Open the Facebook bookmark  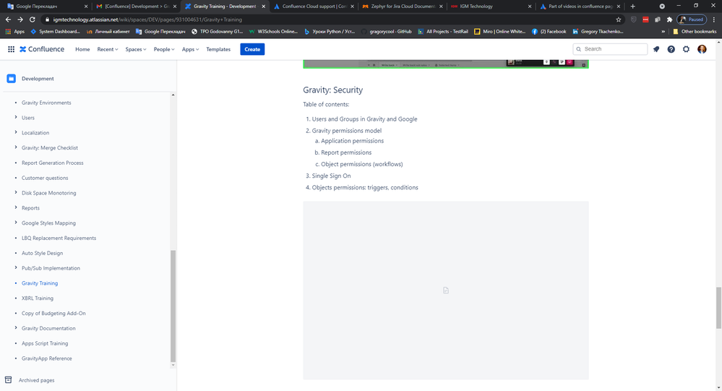pyautogui.click(x=549, y=31)
